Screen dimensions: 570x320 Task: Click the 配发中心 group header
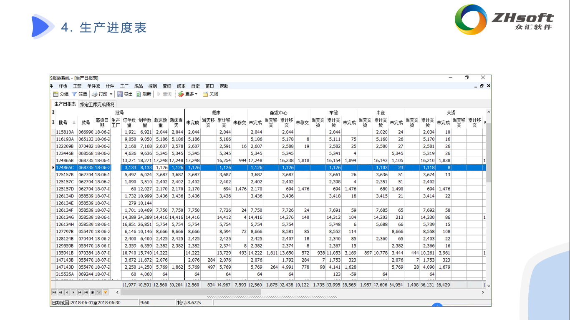coord(279,112)
